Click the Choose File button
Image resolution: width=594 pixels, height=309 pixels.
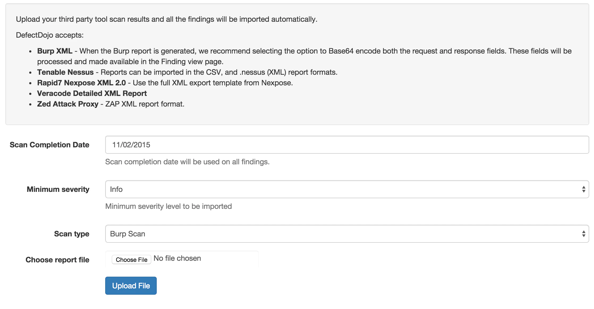tap(131, 259)
